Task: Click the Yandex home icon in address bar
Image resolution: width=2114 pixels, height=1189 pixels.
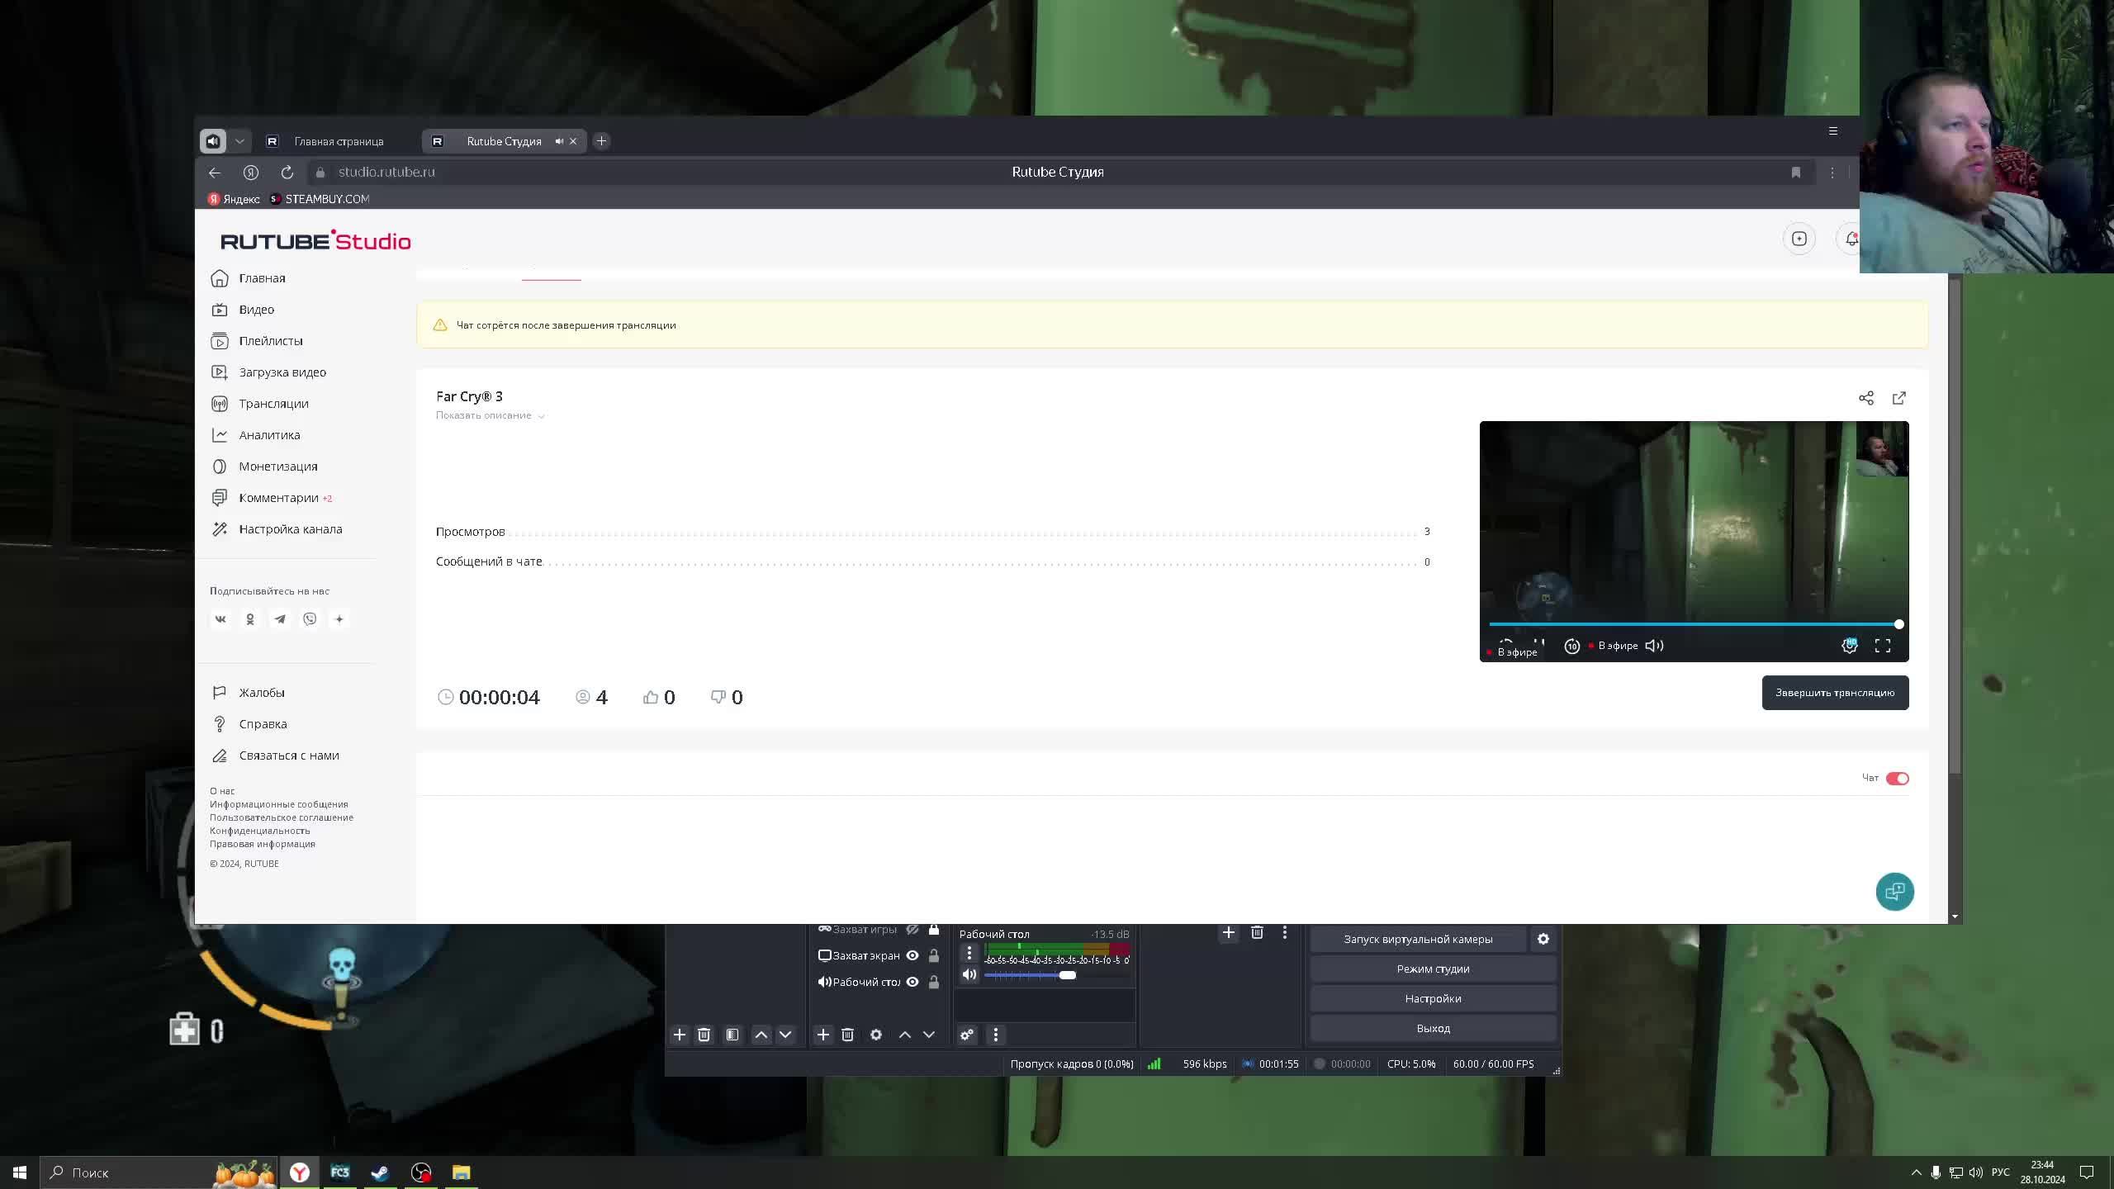Action: point(251,172)
